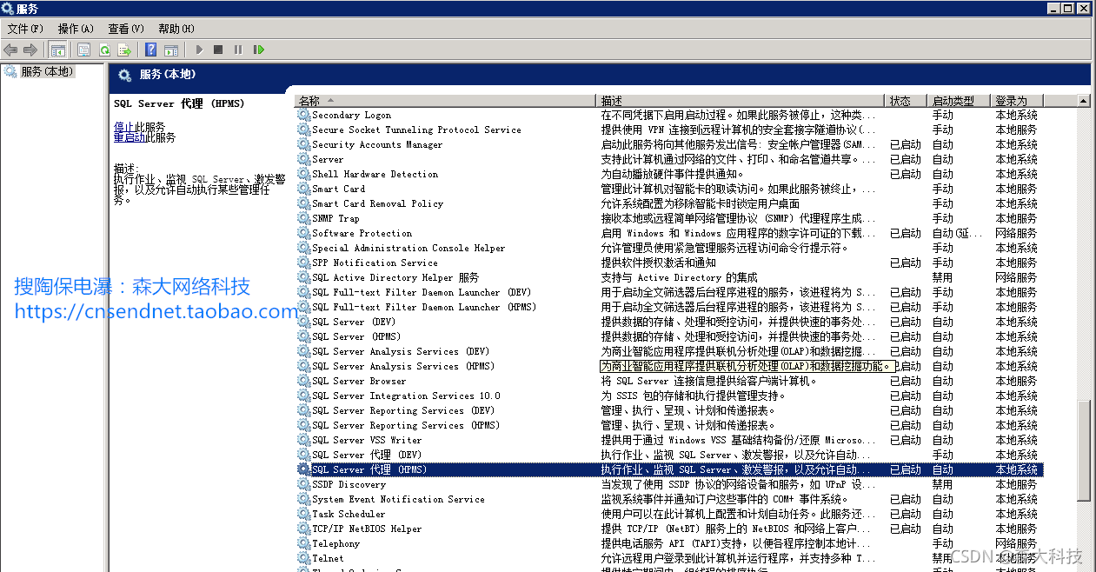1096x572 pixels.
Task: Click gear icon beside SQL Server Browser
Action: 303,381
